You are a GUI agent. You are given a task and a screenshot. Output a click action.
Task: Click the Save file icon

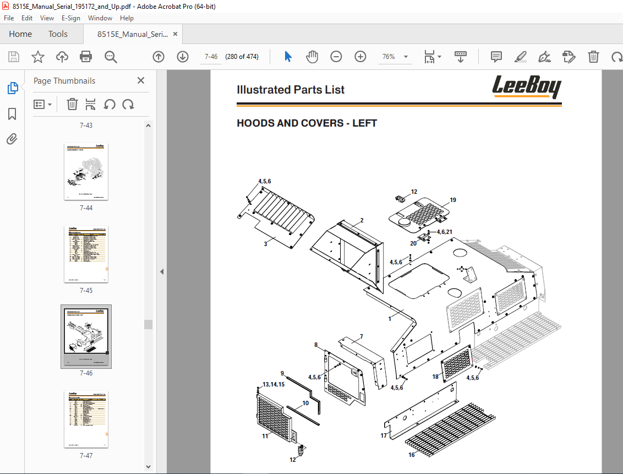pyautogui.click(x=14, y=57)
